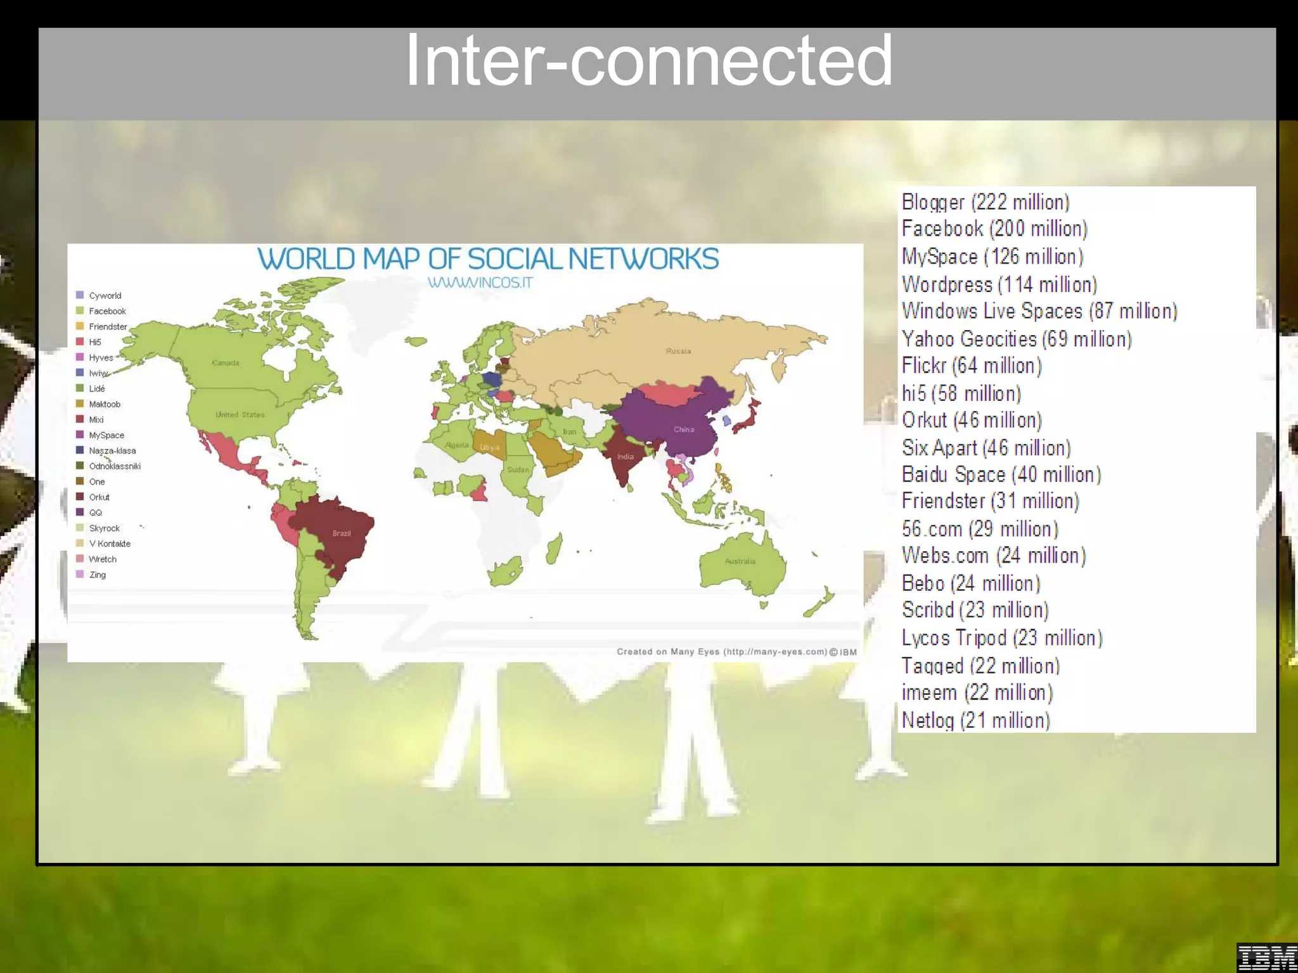Click the Hyves legend label

(x=101, y=357)
